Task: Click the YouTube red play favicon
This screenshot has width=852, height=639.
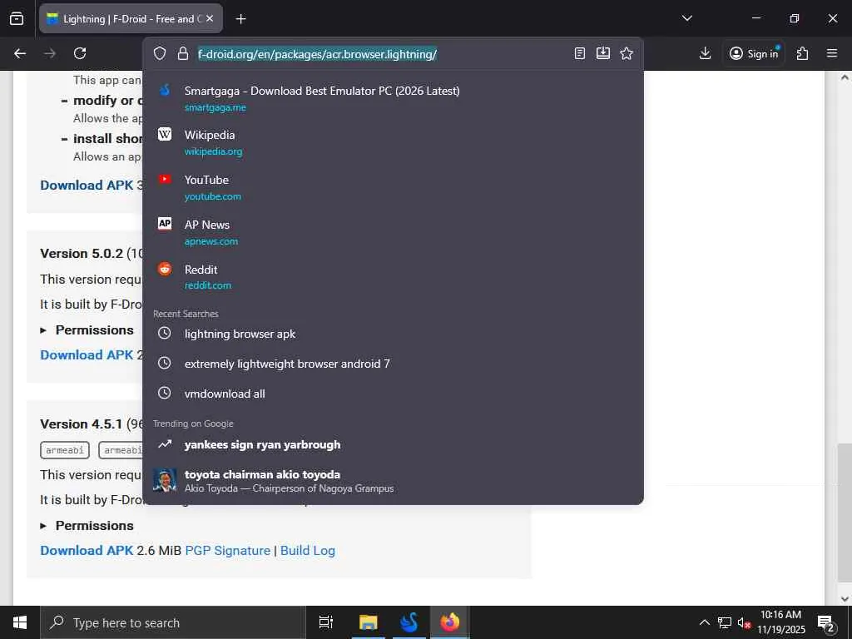Action: [x=165, y=180]
